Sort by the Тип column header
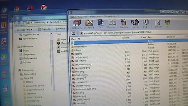Screen dimensions: 188x106 150,37
